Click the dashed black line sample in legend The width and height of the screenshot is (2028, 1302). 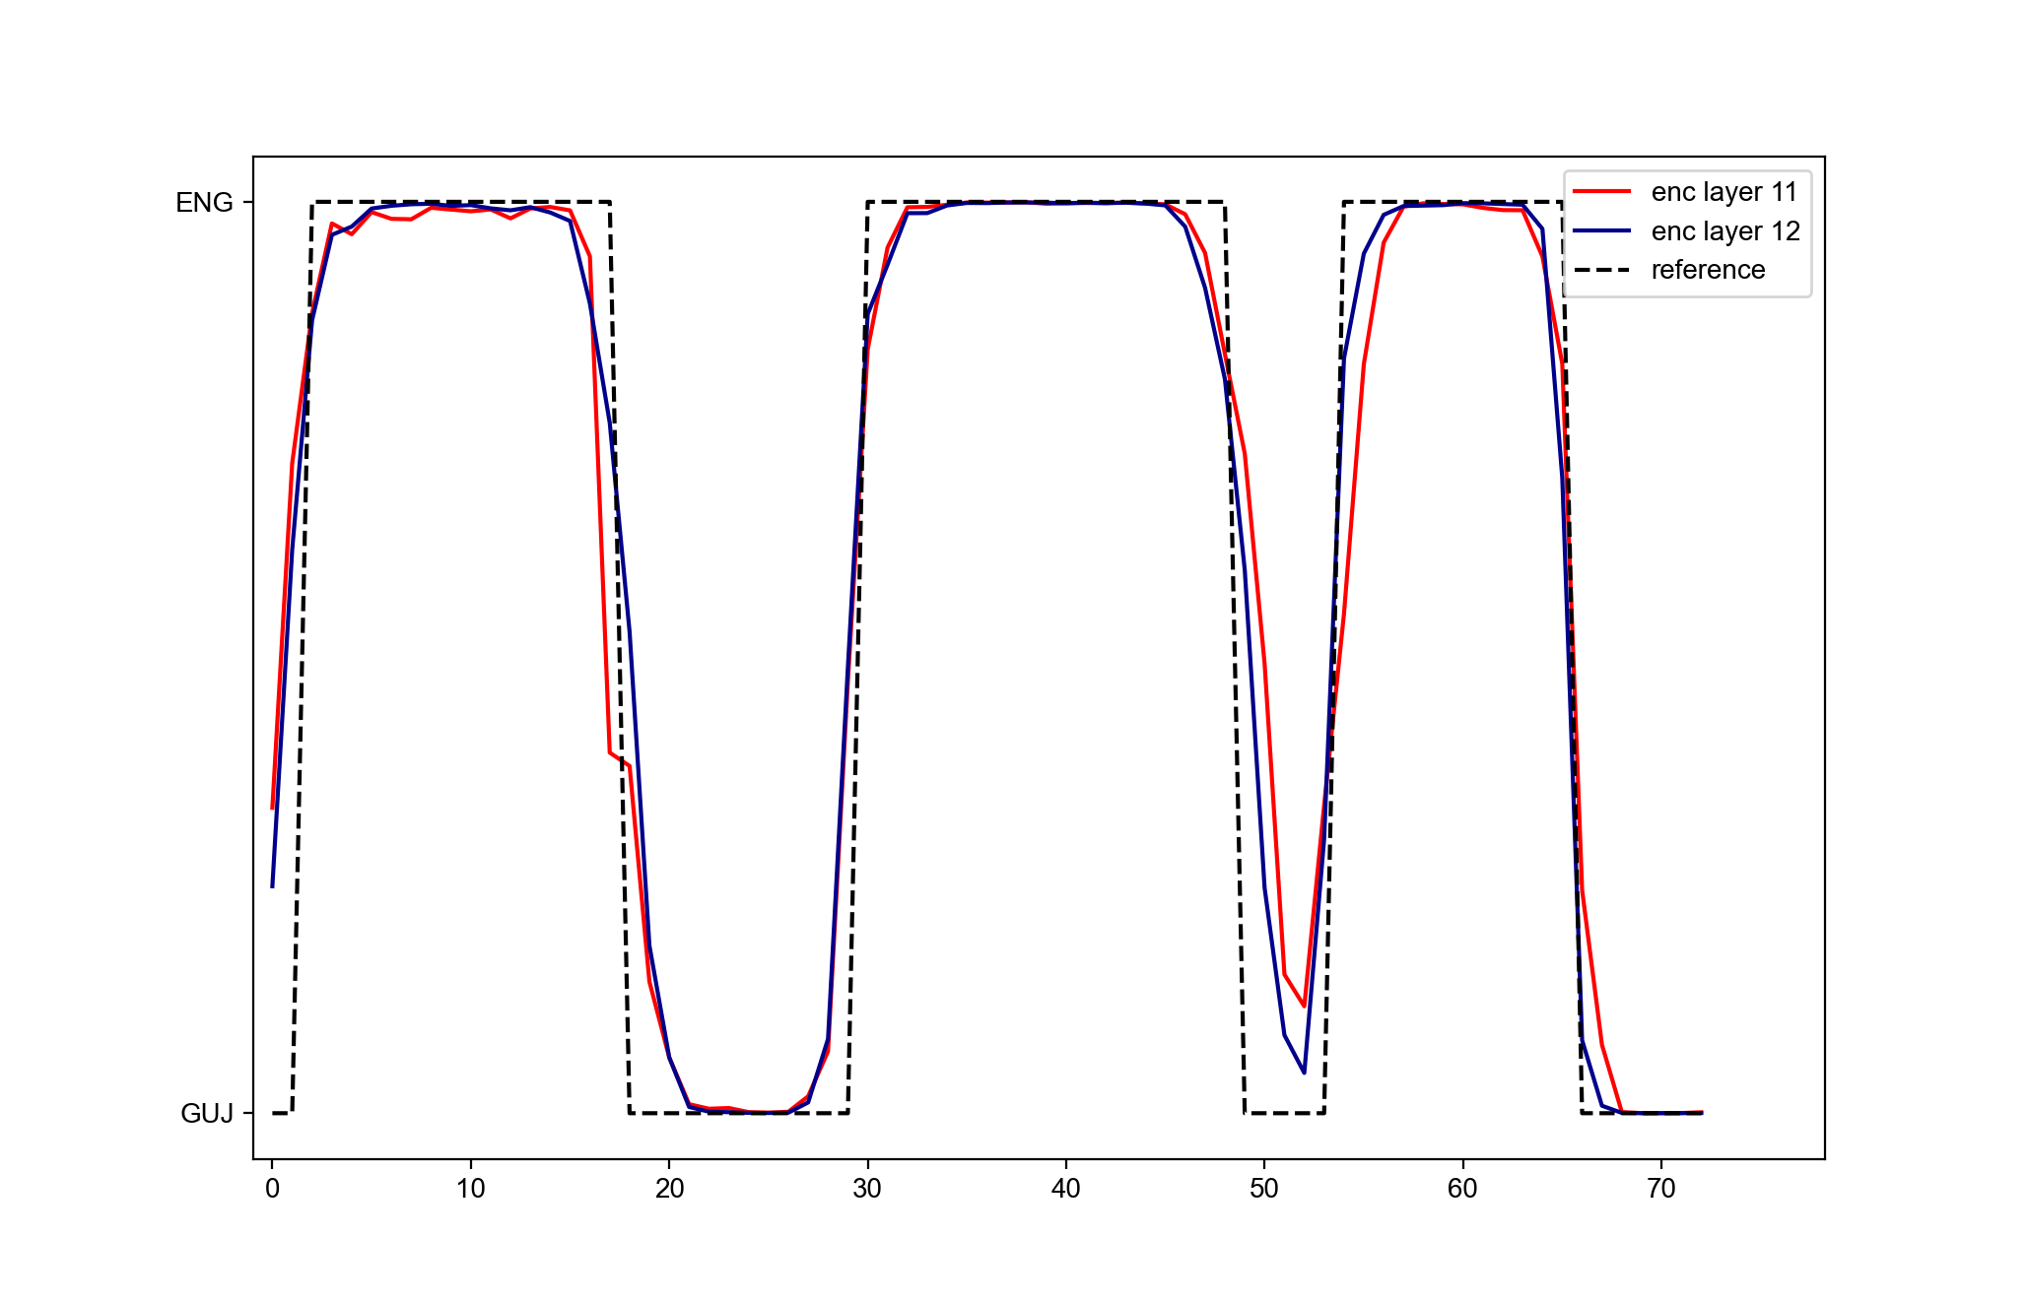[1602, 270]
